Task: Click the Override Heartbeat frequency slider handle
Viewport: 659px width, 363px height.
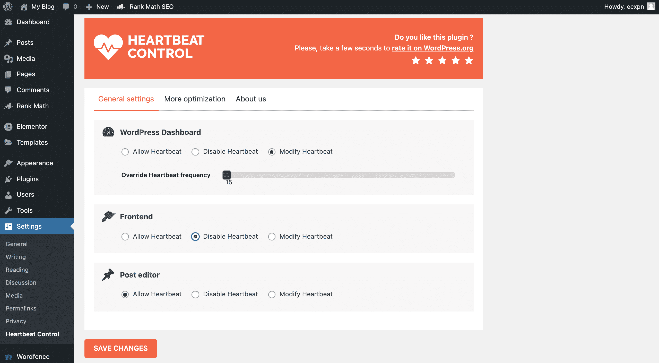Action: pyautogui.click(x=227, y=175)
